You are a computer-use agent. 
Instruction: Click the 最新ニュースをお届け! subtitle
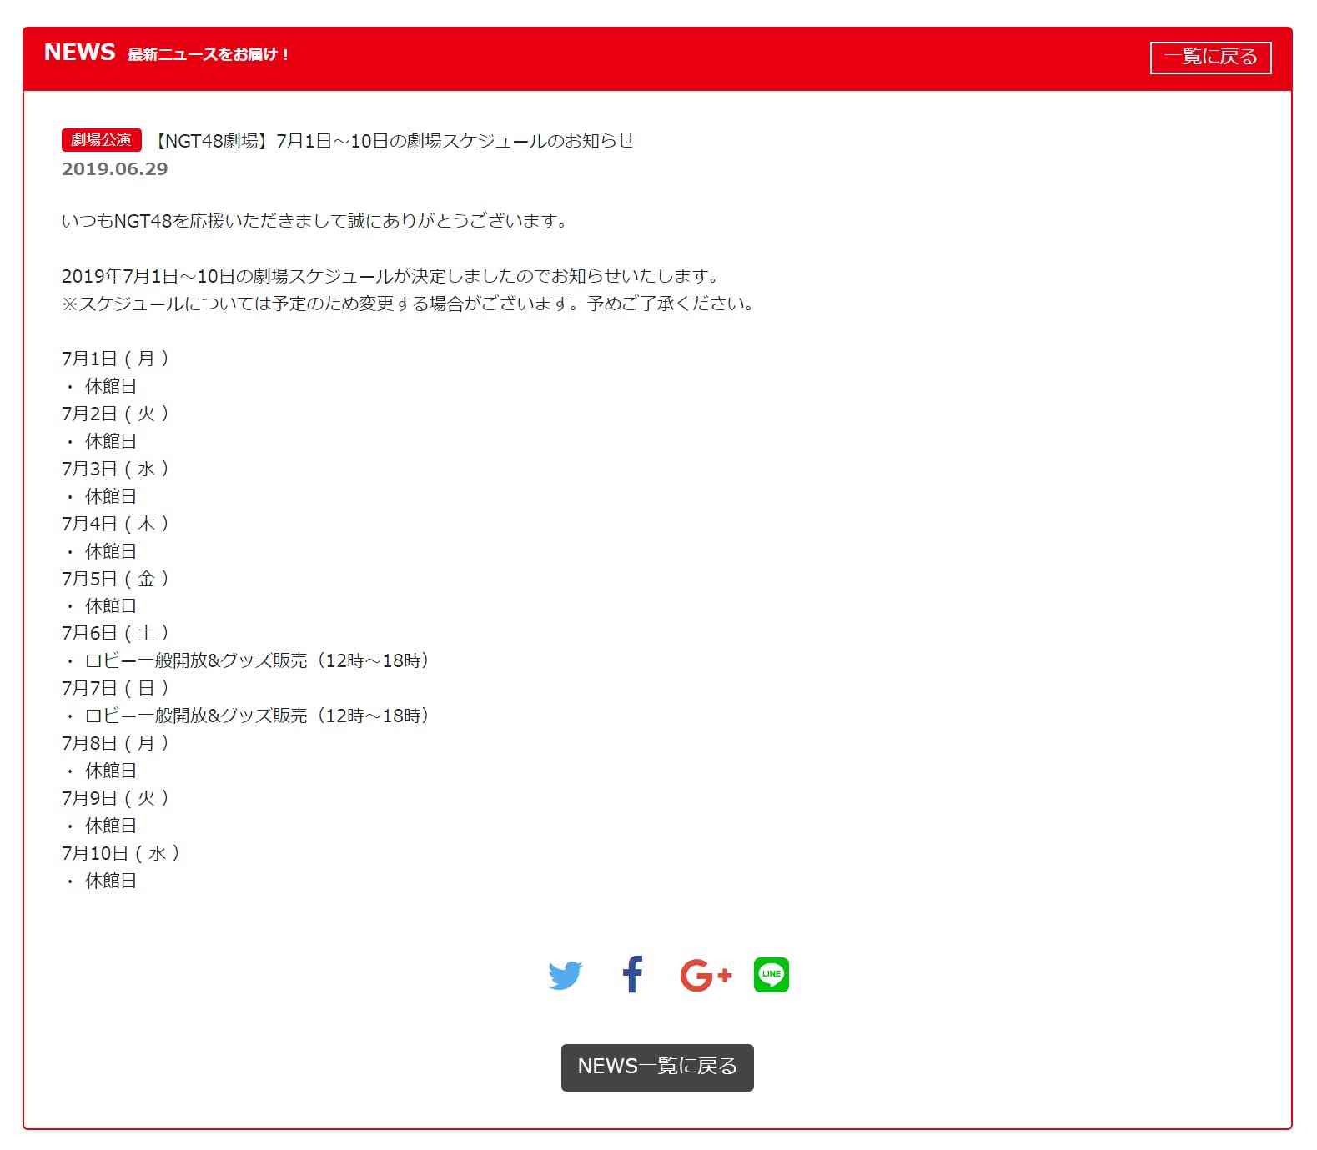[209, 55]
